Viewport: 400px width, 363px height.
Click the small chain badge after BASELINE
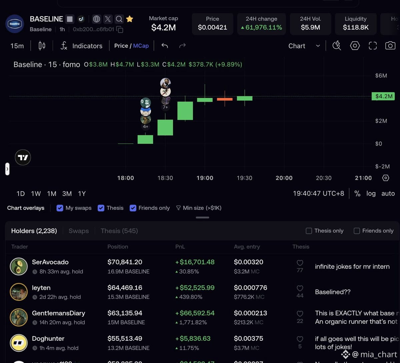(x=81, y=19)
